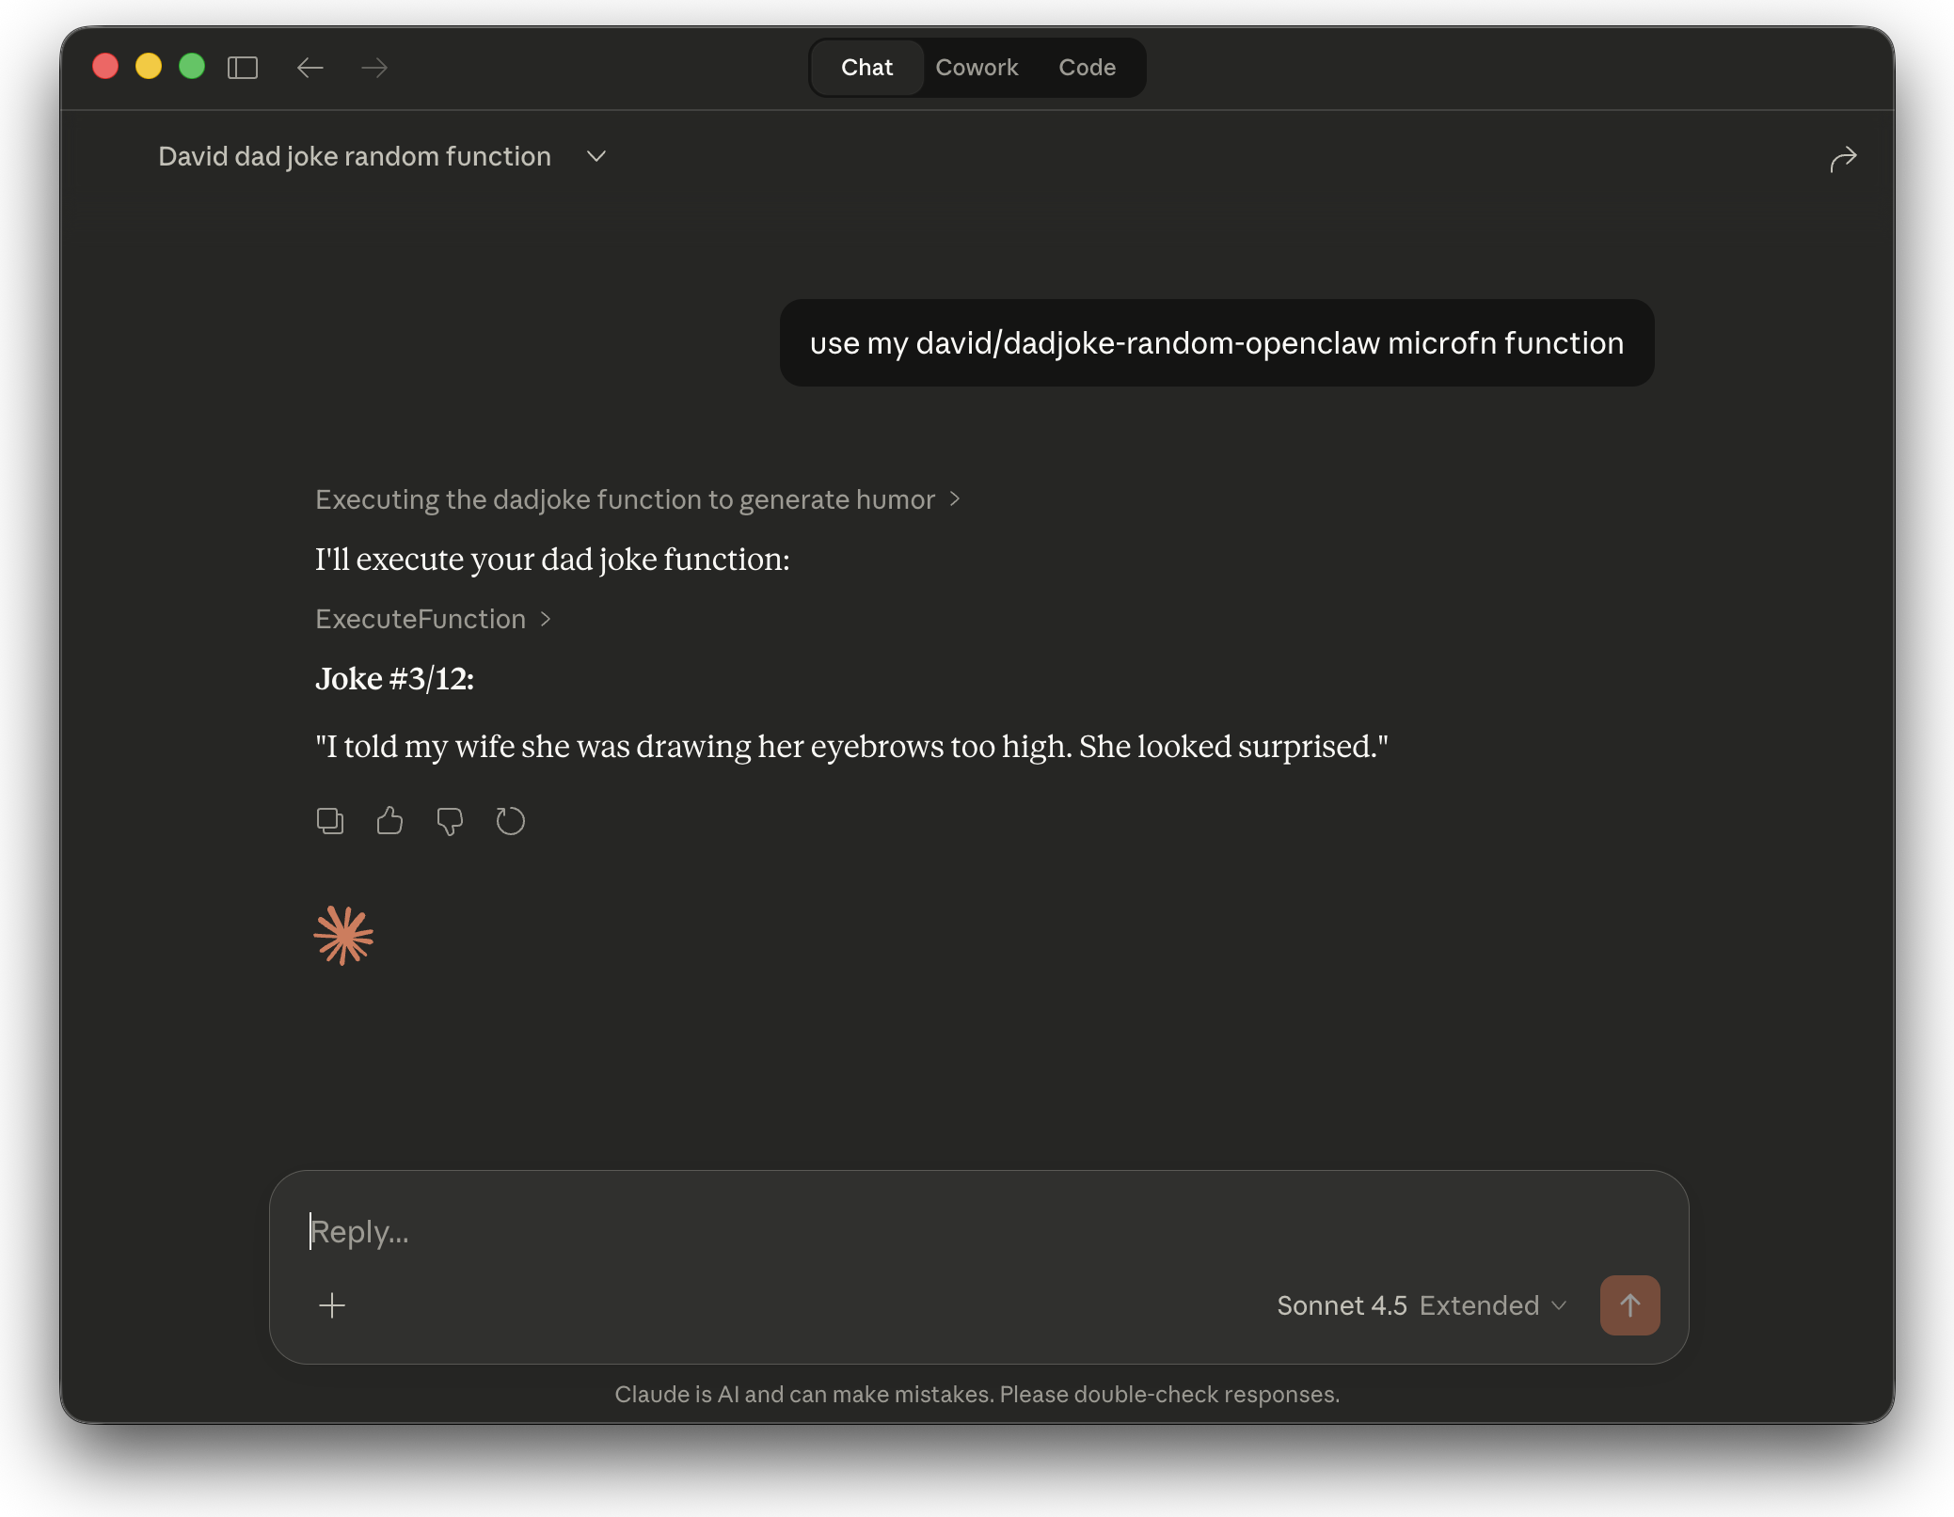Open the conversation title dropdown chevron
This screenshot has width=1954, height=1517.
[596, 156]
